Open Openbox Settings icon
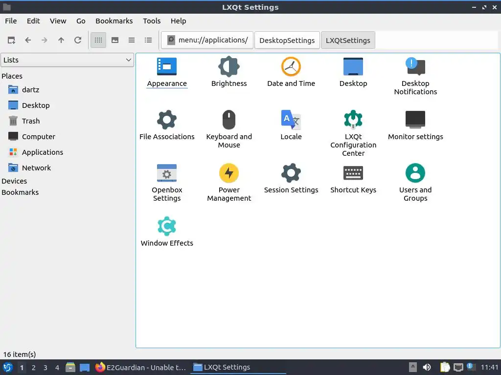The width and height of the screenshot is (501, 375). pyautogui.click(x=166, y=173)
